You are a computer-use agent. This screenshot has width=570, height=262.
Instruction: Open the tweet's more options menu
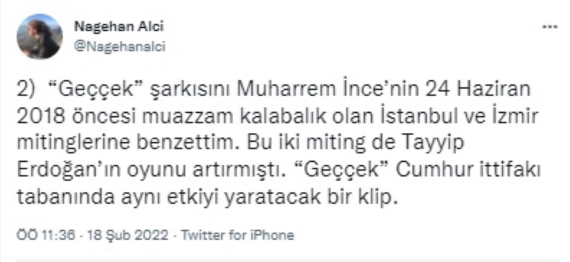coord(550,27)
